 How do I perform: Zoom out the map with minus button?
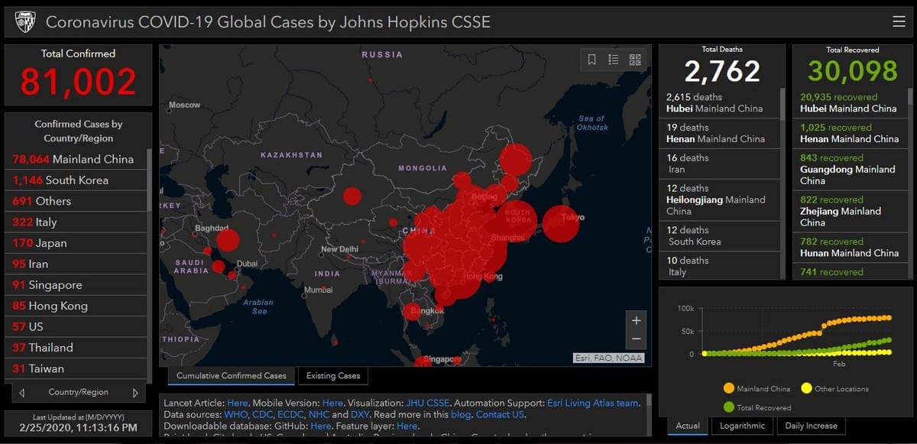point(637,339)
